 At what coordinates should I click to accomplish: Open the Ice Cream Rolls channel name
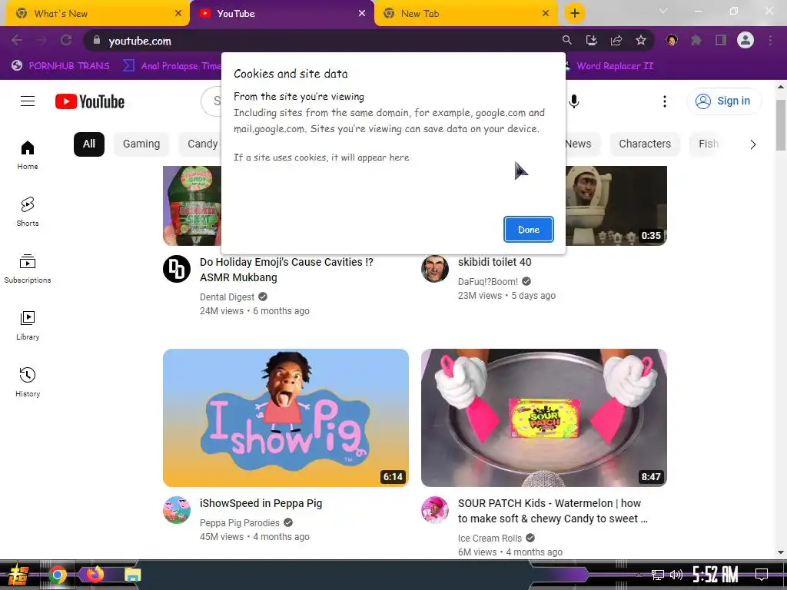490,539
